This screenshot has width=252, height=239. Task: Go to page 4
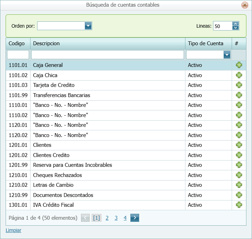pos(125,218)
